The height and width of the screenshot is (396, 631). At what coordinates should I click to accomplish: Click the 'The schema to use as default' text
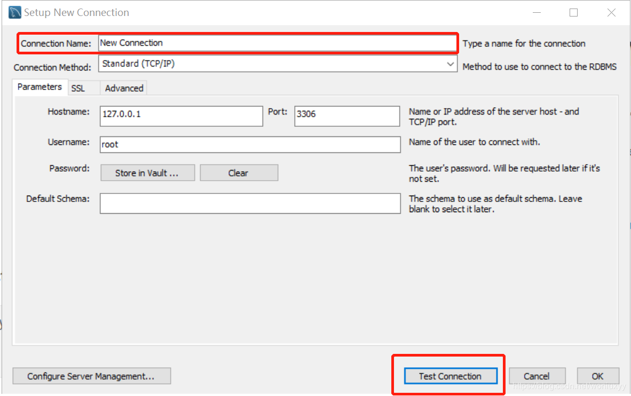[495, 204]
